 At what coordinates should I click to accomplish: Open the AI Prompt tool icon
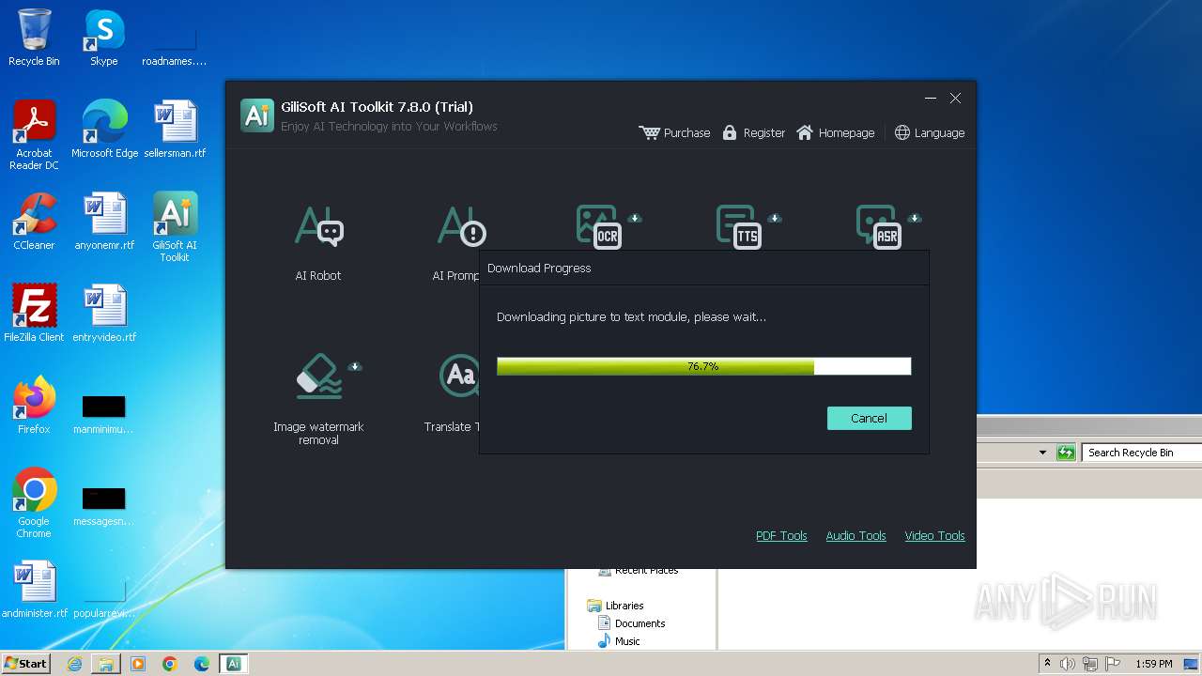point(460,226)
